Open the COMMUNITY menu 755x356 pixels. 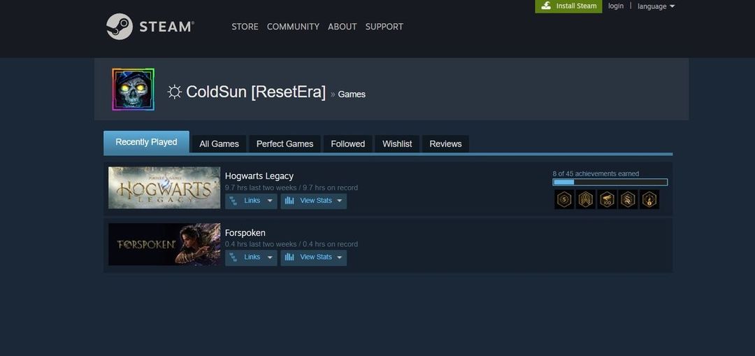[x=293, y=27]
